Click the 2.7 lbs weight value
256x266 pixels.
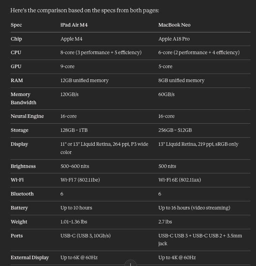tap(165, 222)
